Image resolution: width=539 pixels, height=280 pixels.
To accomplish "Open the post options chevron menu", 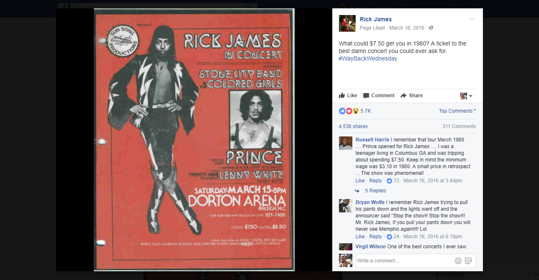I will point(472,19).
